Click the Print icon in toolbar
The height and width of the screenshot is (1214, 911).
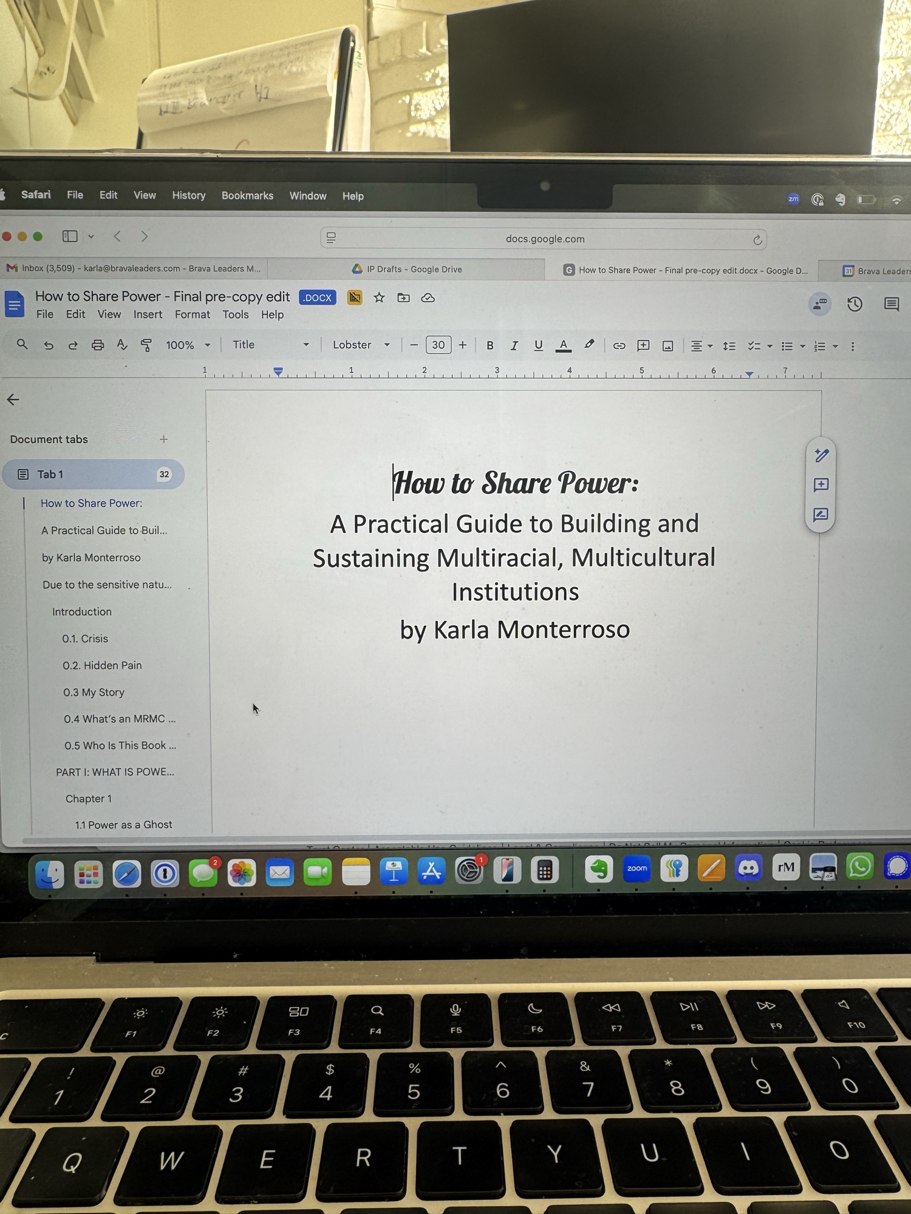coord(97,345)
